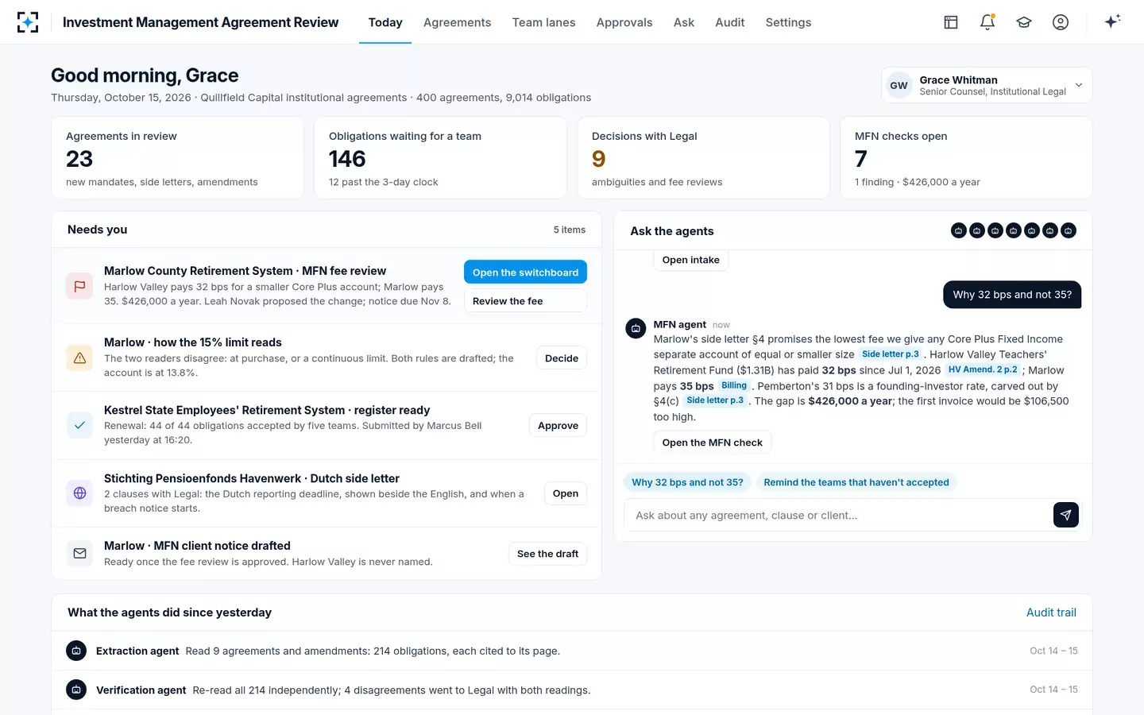Viewport: 1144px width, 715px height.
Task: Click the Review the fee button
Action: pos(525,301)
